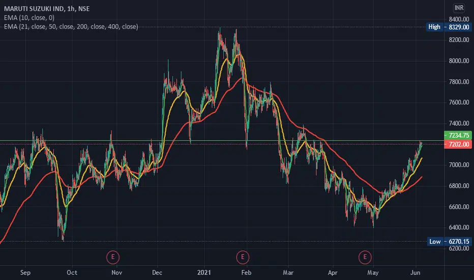Viewport: 474px width, 280px height.
Task: Select the EMA (10, close, 0) indicator legend
Action: click(29, 18)
